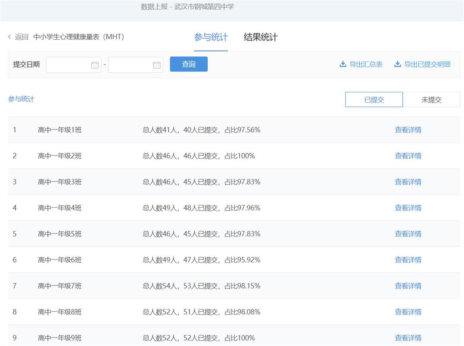View details for 高中一年级1班
The width and height of the screenshot is (464, 346).
pos(408,130)
